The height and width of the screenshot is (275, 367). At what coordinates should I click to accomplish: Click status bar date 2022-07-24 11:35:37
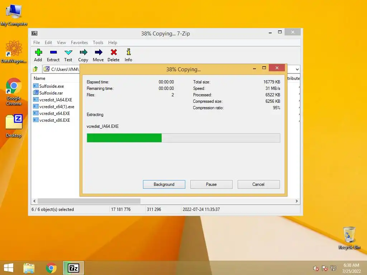(x=201, y=209)
